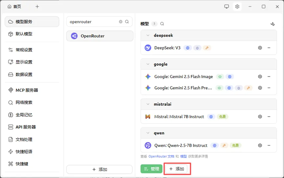
Task: Open settings for Qwen-2.5-7B Instruct
Action: [260, 145]
